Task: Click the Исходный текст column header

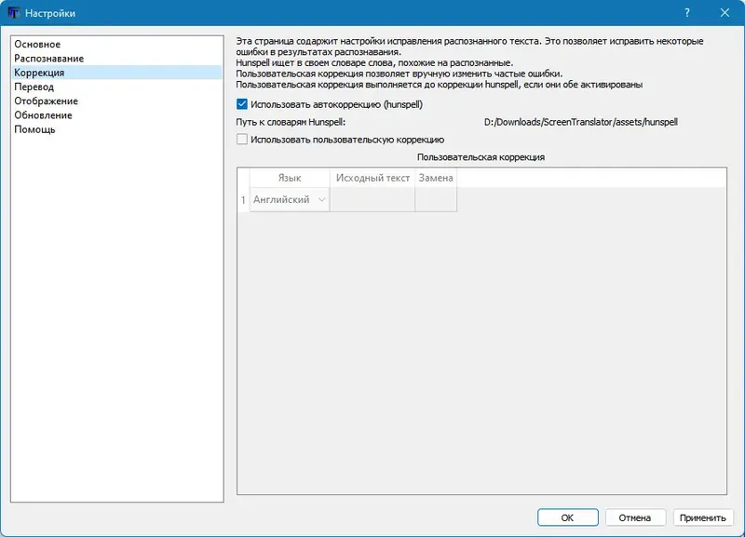Action: tap(372, 178)
